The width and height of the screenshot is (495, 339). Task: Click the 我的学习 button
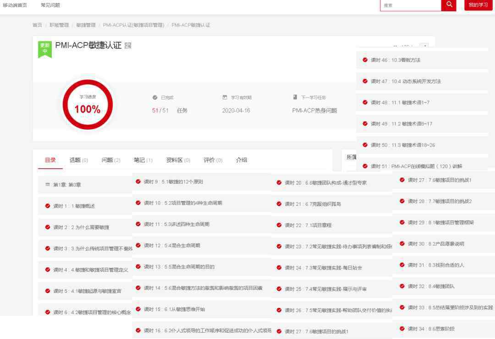[478, 5]
